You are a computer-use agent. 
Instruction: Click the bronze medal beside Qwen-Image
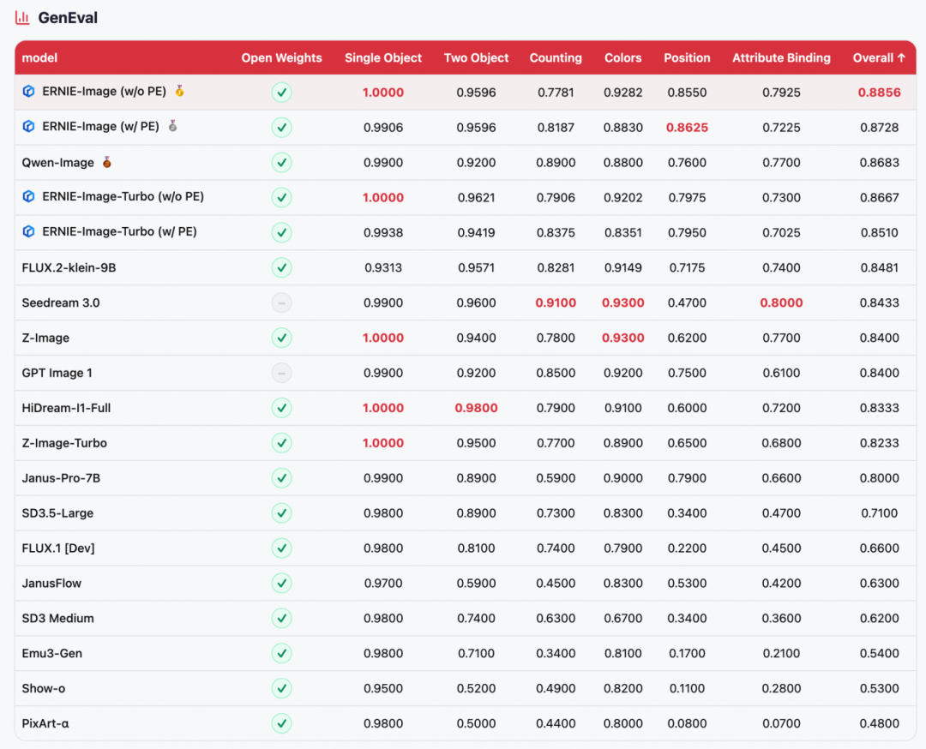pyautogui.click(x=106, y=162)
